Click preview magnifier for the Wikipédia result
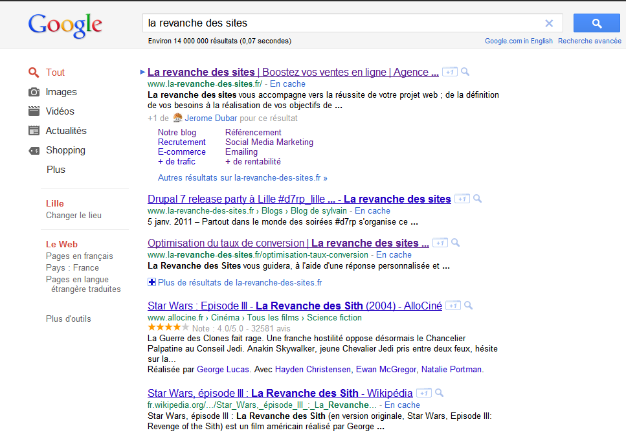This screenshot has height=437, width=626. 439,393
